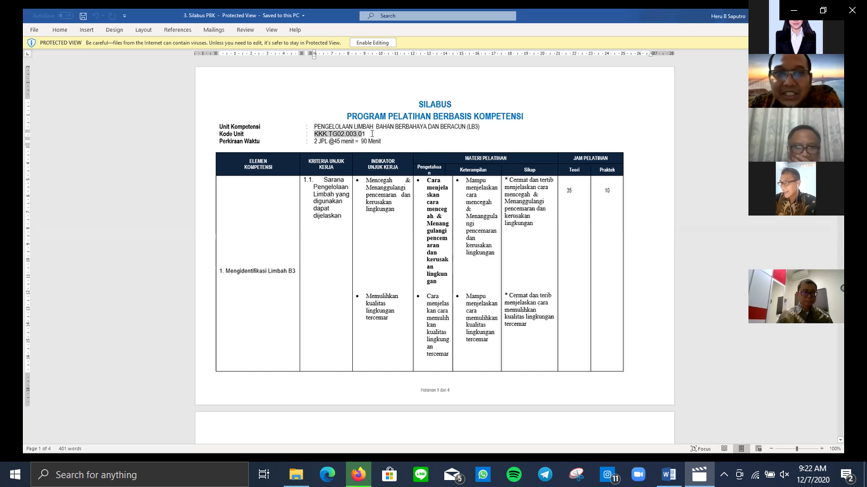The width and height of the screenshot is (867, 487).
Task: Expand the document title save-location dropdown
Action: pos(303,16)
